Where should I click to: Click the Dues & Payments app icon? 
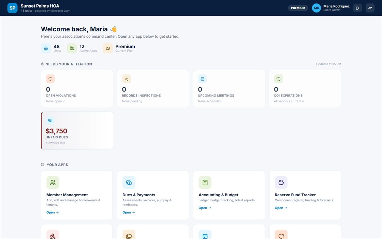point(129,183)
